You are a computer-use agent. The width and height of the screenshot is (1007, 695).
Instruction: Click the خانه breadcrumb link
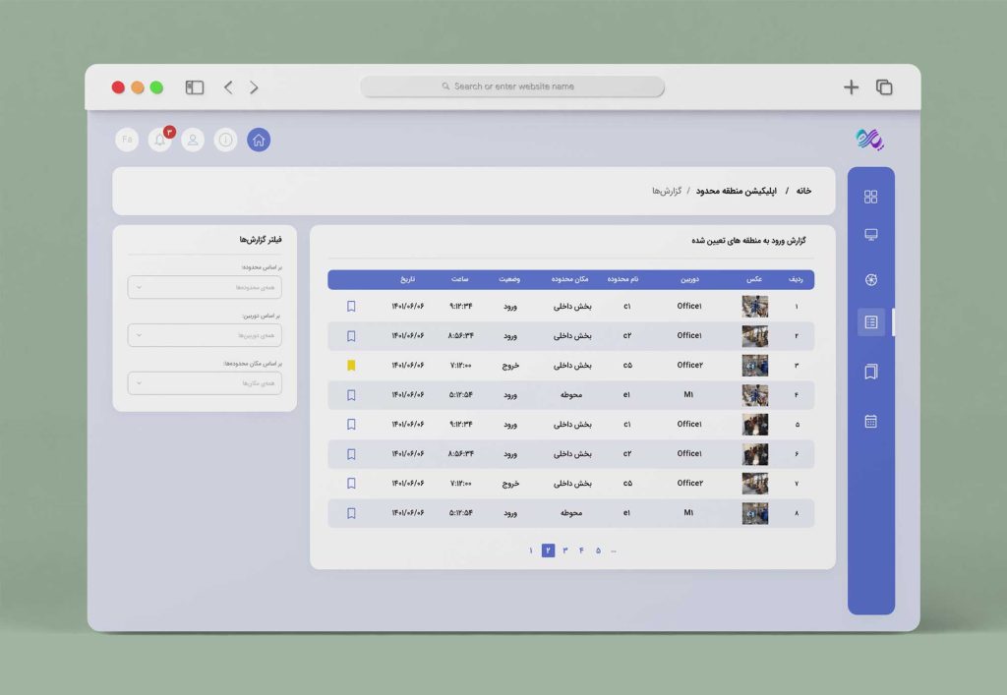[x=803, y=191]
